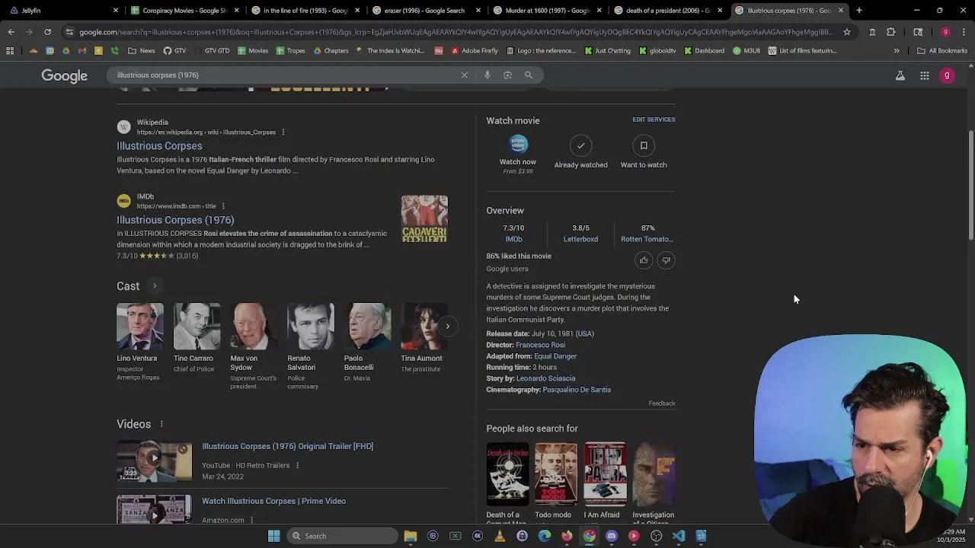Switch to the Eraser (1996) tab
This screenshot has height=548, width=975.
pos(425,11)
